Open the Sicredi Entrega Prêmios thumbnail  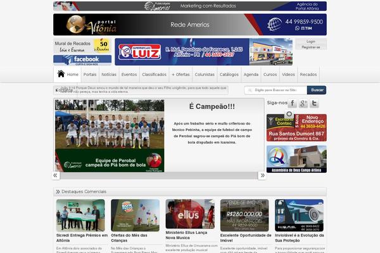[80, 215]
